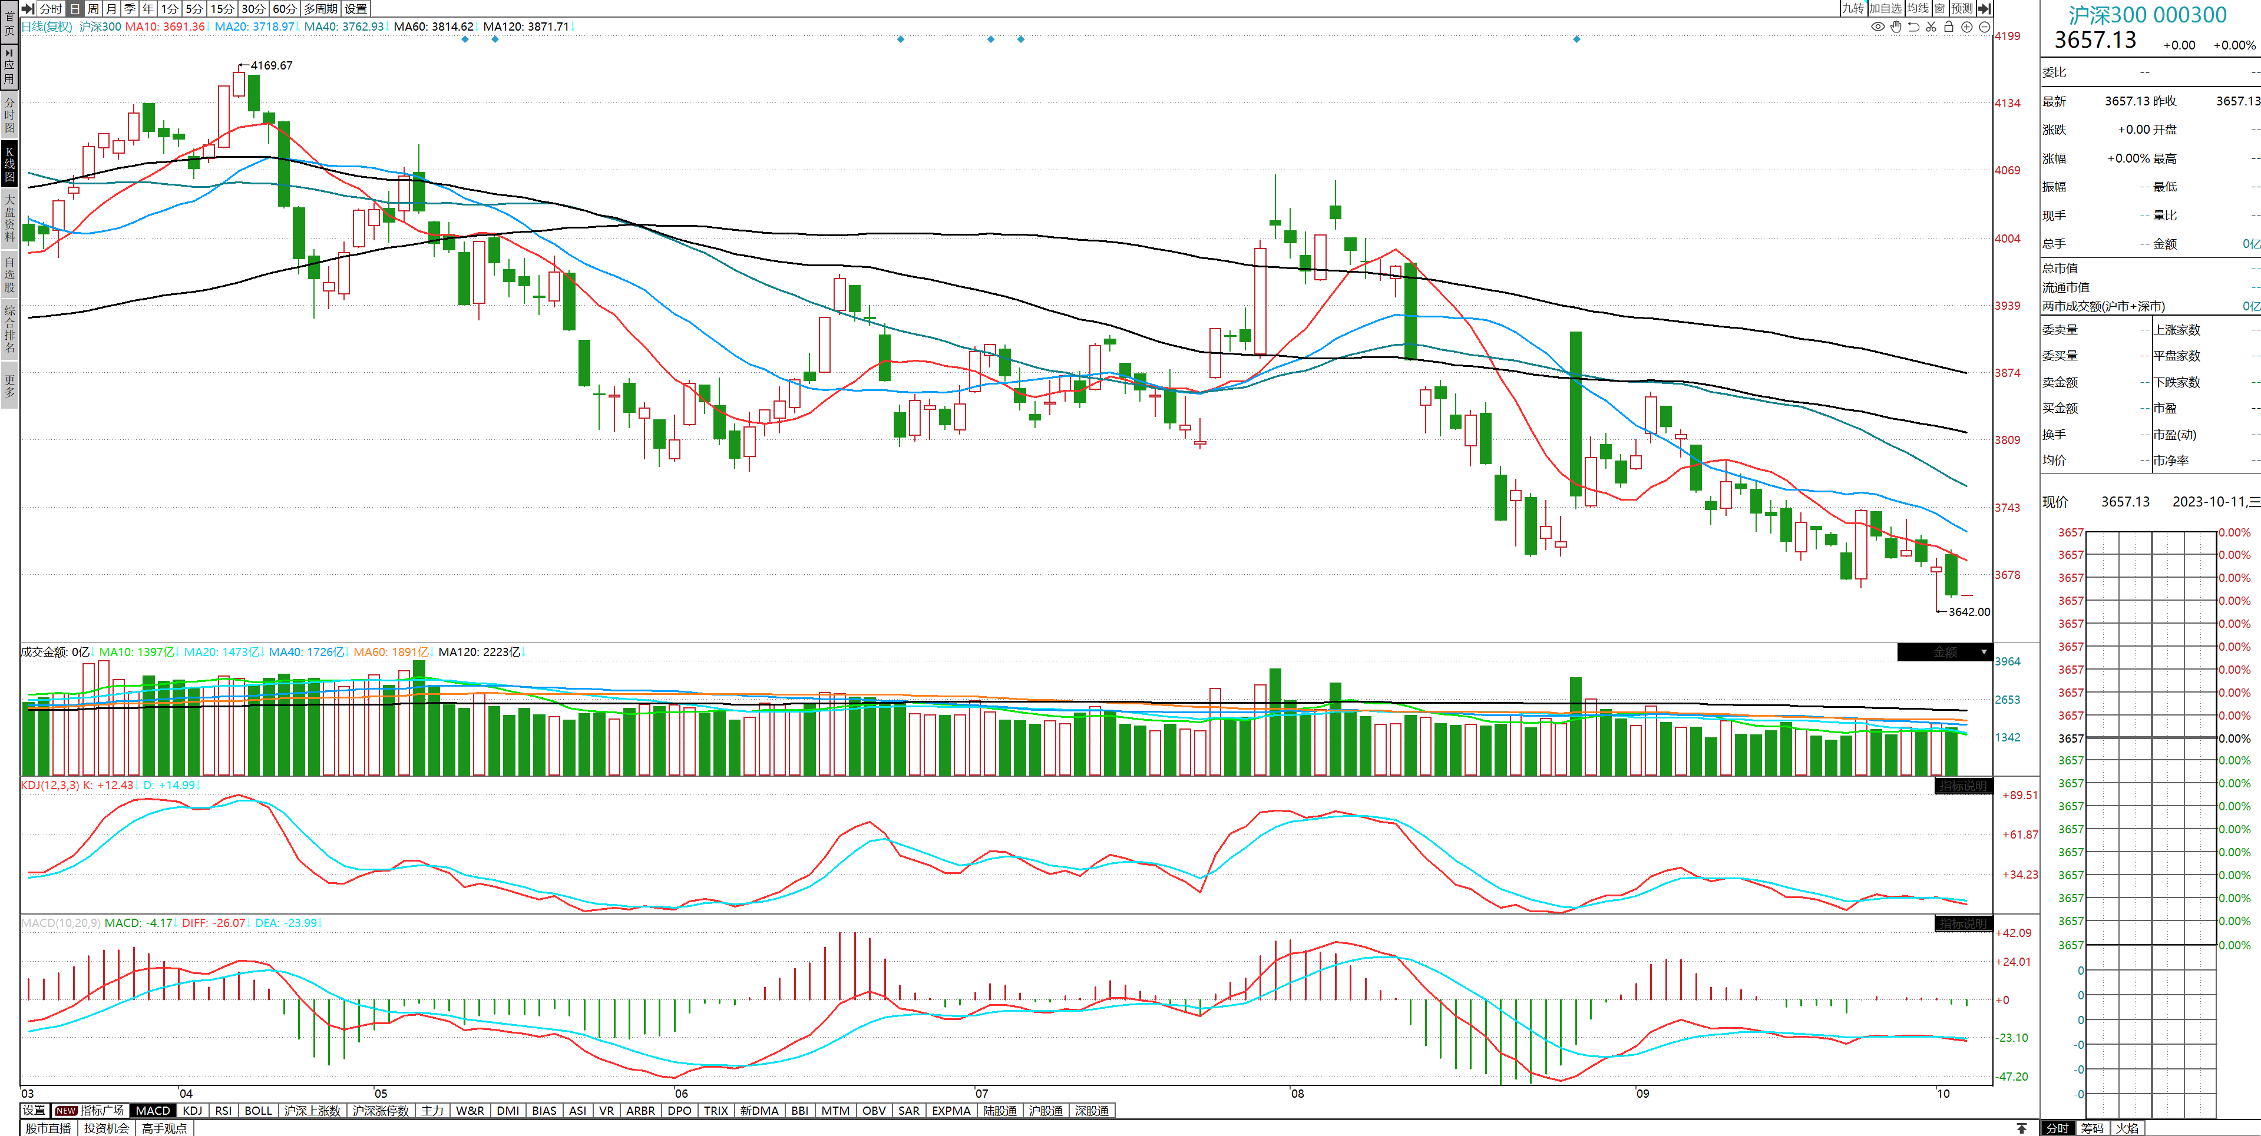This screenshot has width=2261, height=1136.
Task: Switch to the 周 weekly period tab
Action: pos(93,8)
